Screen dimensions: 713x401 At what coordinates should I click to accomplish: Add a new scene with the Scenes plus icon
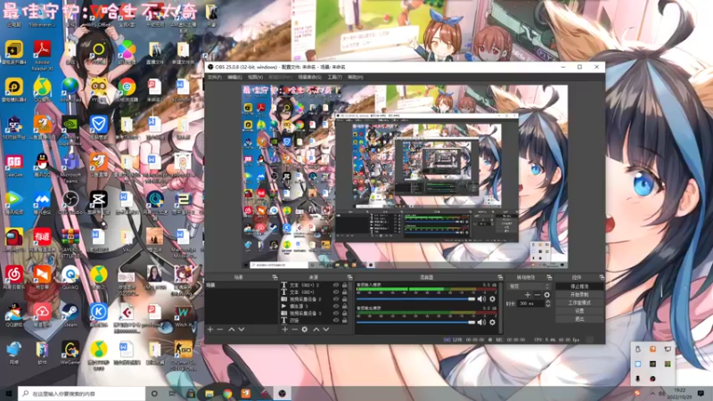(210, 329)
